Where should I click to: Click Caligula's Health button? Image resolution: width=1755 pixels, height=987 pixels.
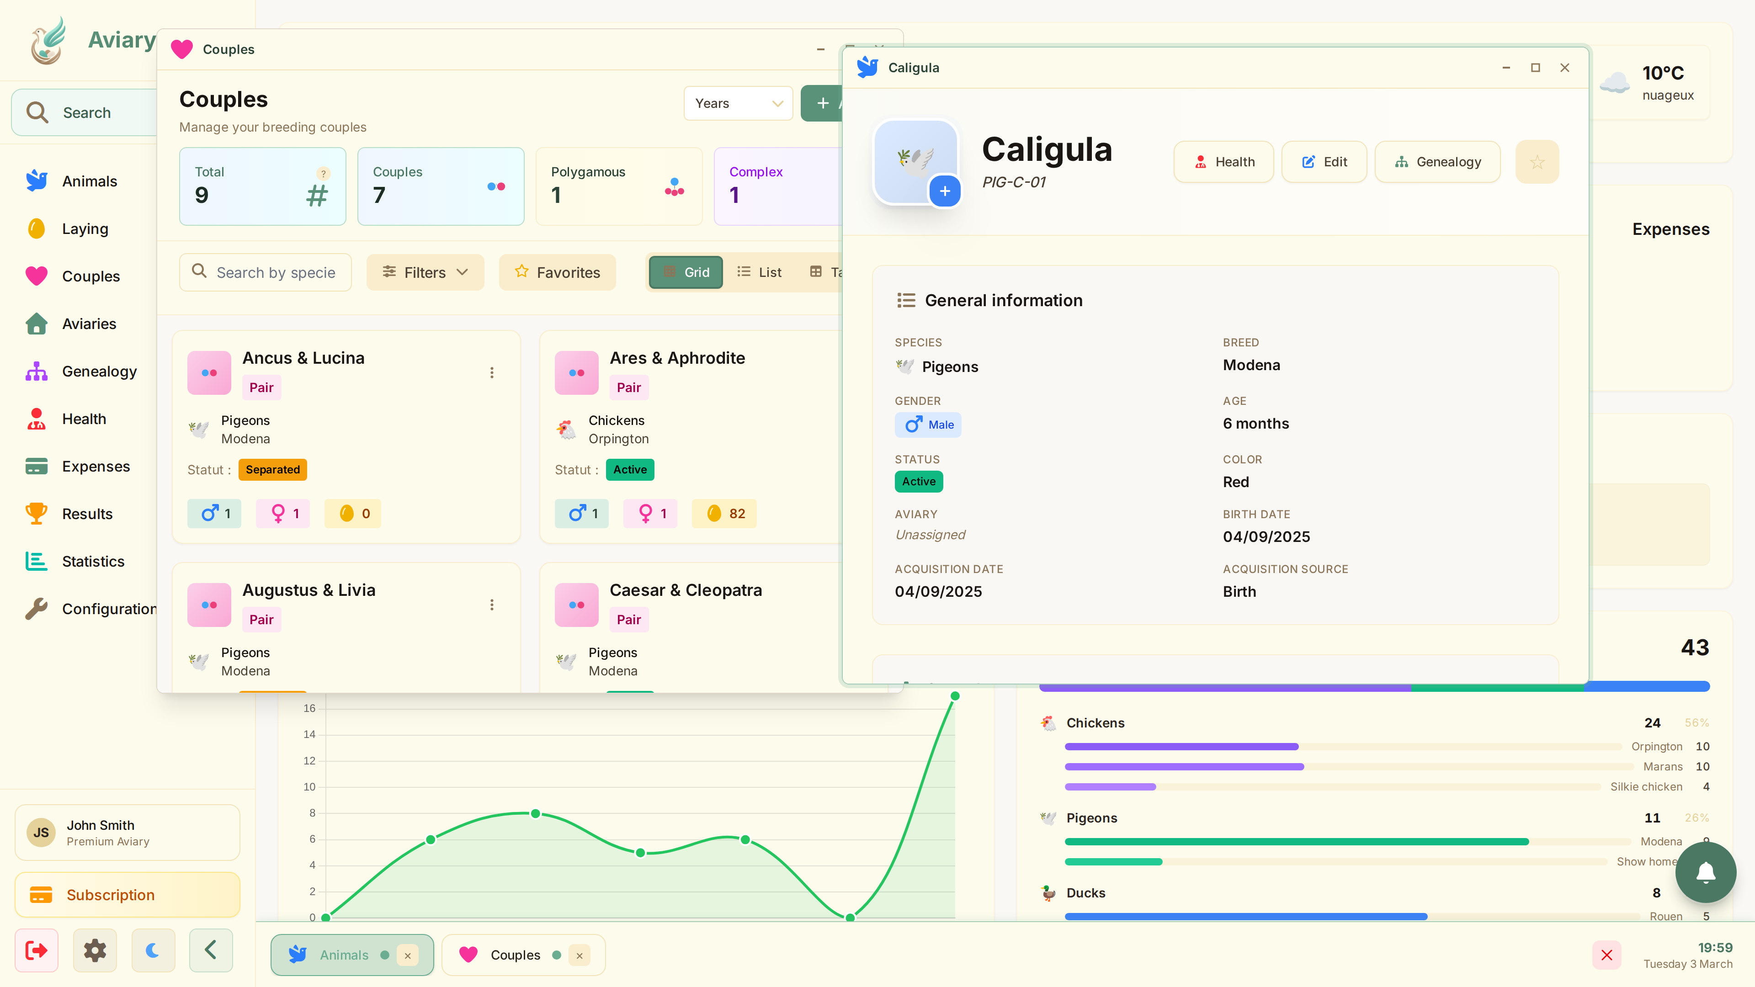[x=1223, y=162]
